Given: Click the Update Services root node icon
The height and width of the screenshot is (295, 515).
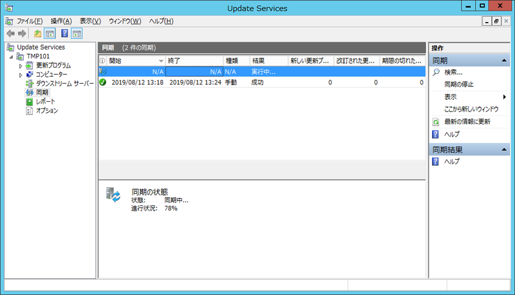Looking at the screenshot, I should coord(10,47).
